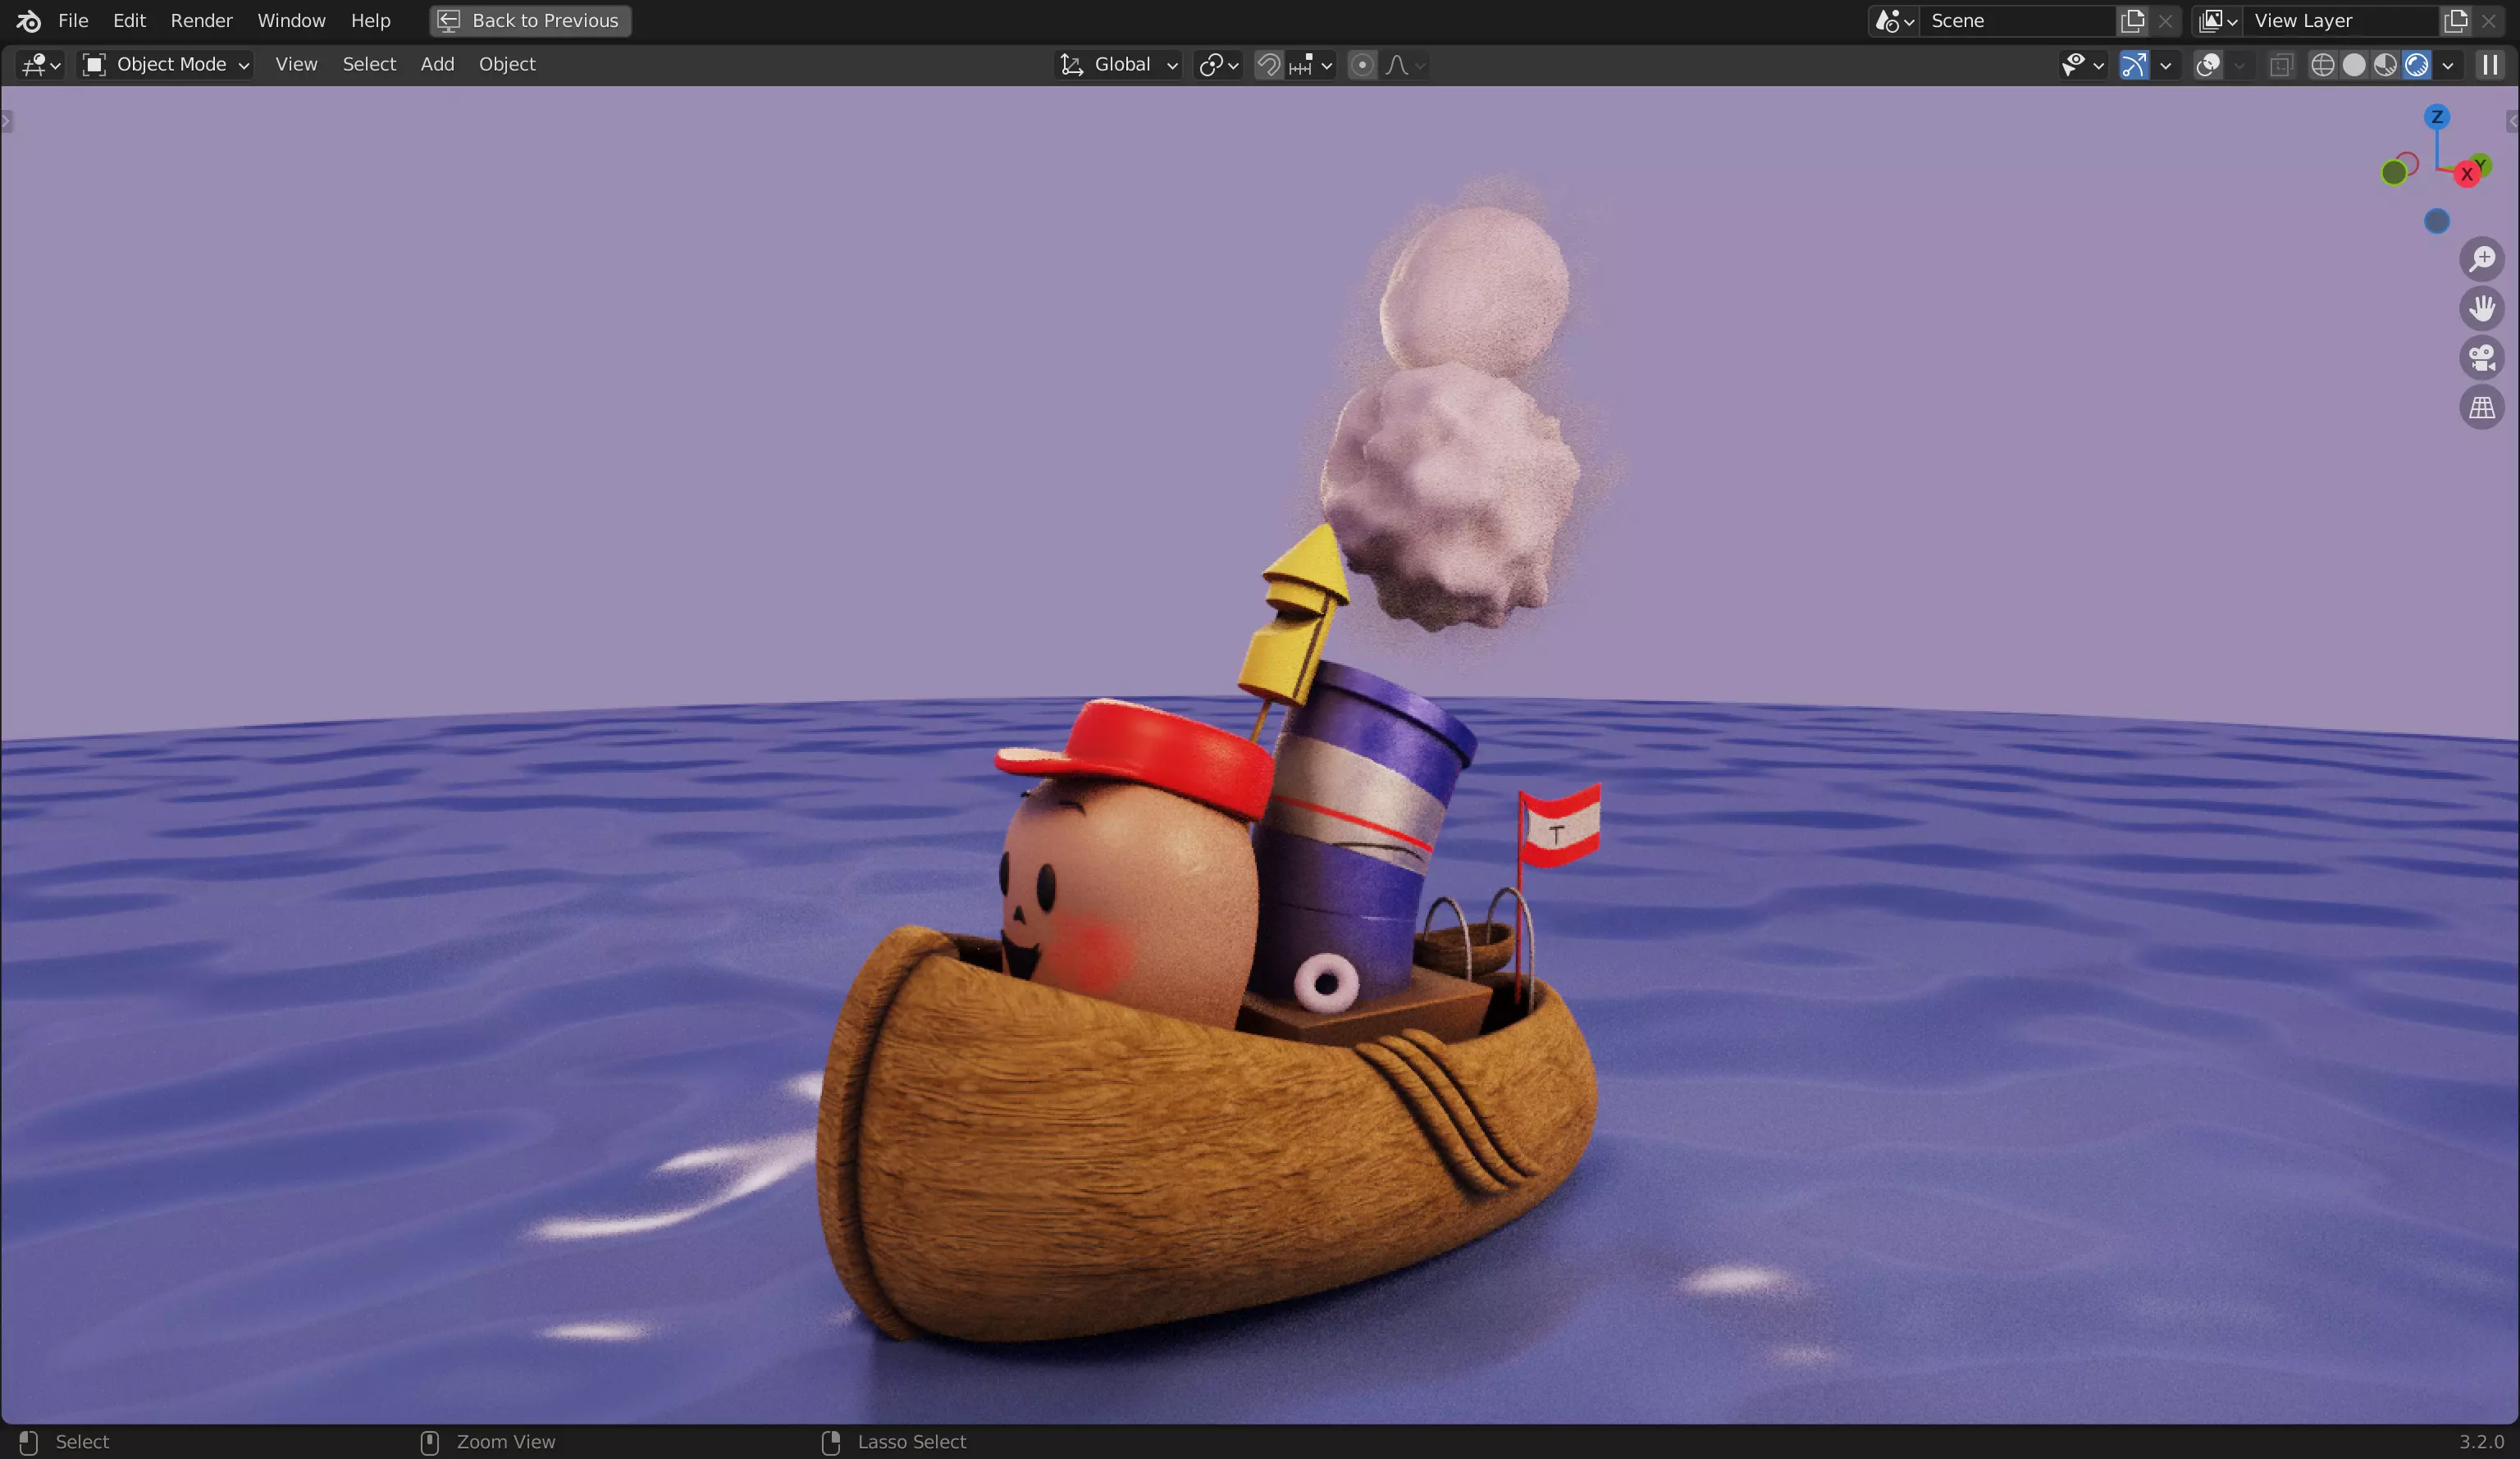Switch to material preview shading
Image resolution: width=2520 pixels, height=1459 pixels.
pyautogui.click(x=2385, y=65)
